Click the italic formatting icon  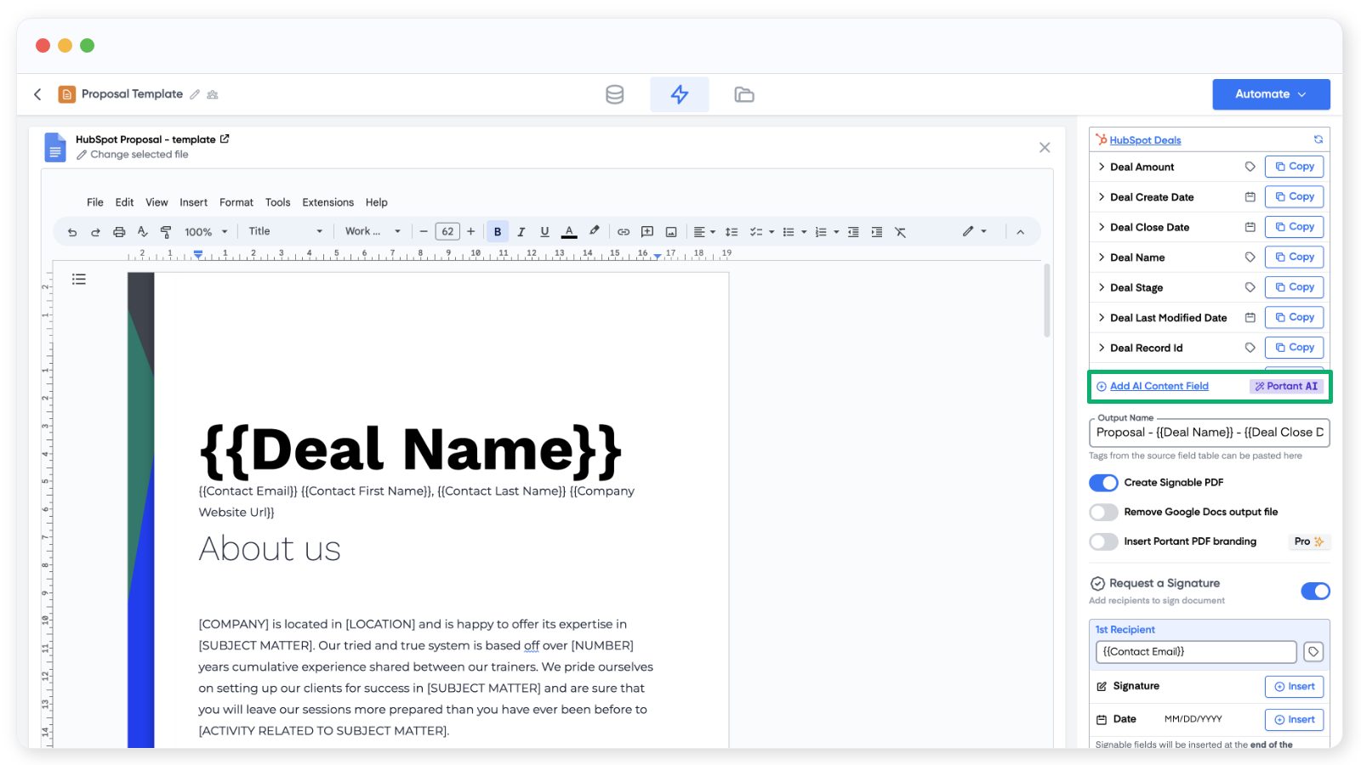[521, 231]
